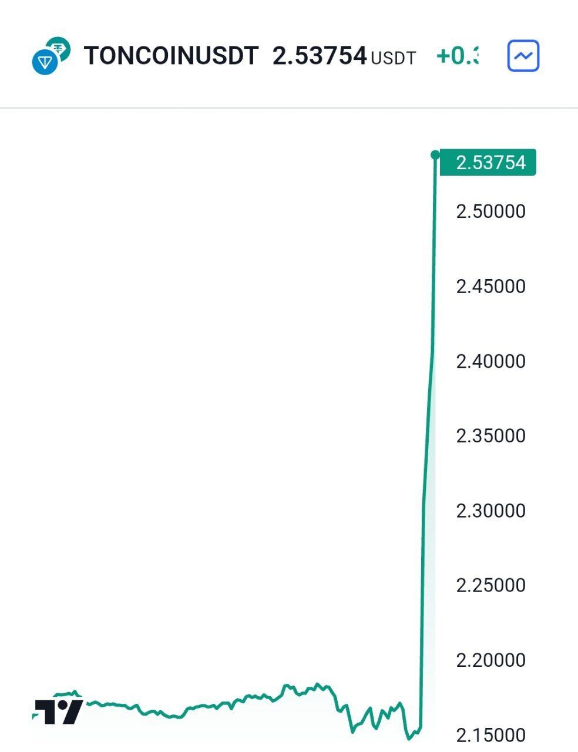The image size is (578, 752).
Task: Click the green percentage change value
Action: (458, 56)
